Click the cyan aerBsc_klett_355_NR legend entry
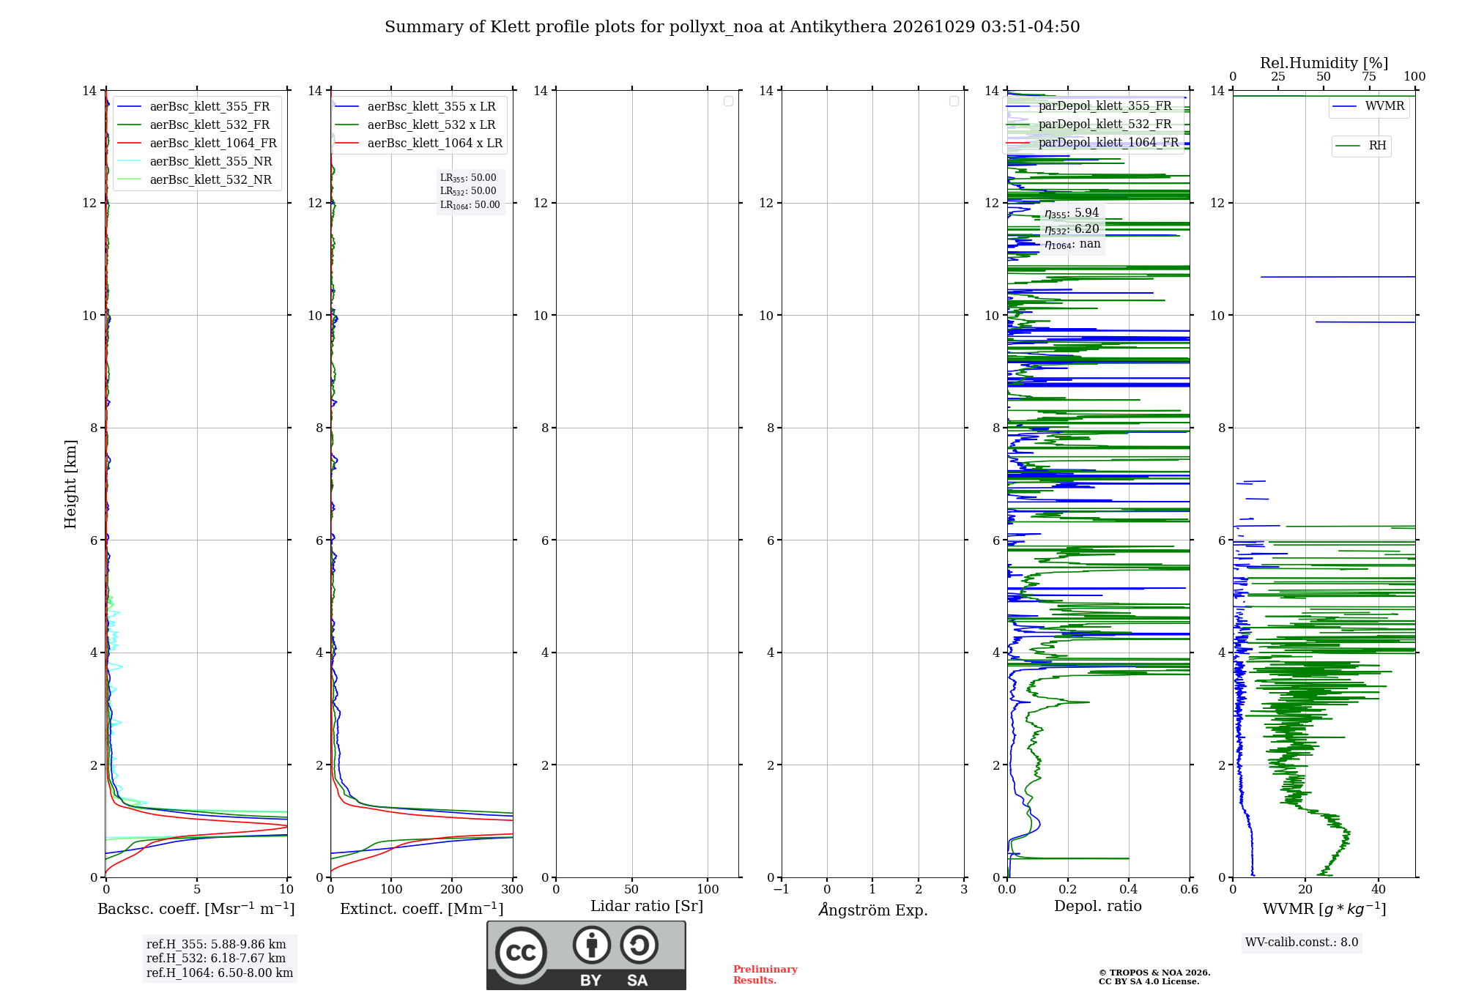This screenshot has height=996, width=1465. tap(195, 162)
